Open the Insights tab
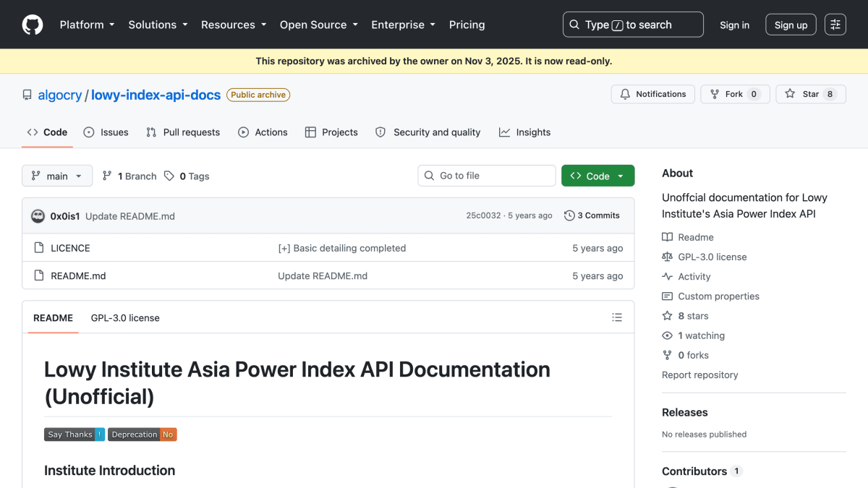This screenshot has width=868, height=488. pyautogui.click(x=524, y=132)
